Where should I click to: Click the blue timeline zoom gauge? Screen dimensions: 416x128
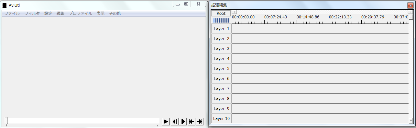click(x=221, y=21)
